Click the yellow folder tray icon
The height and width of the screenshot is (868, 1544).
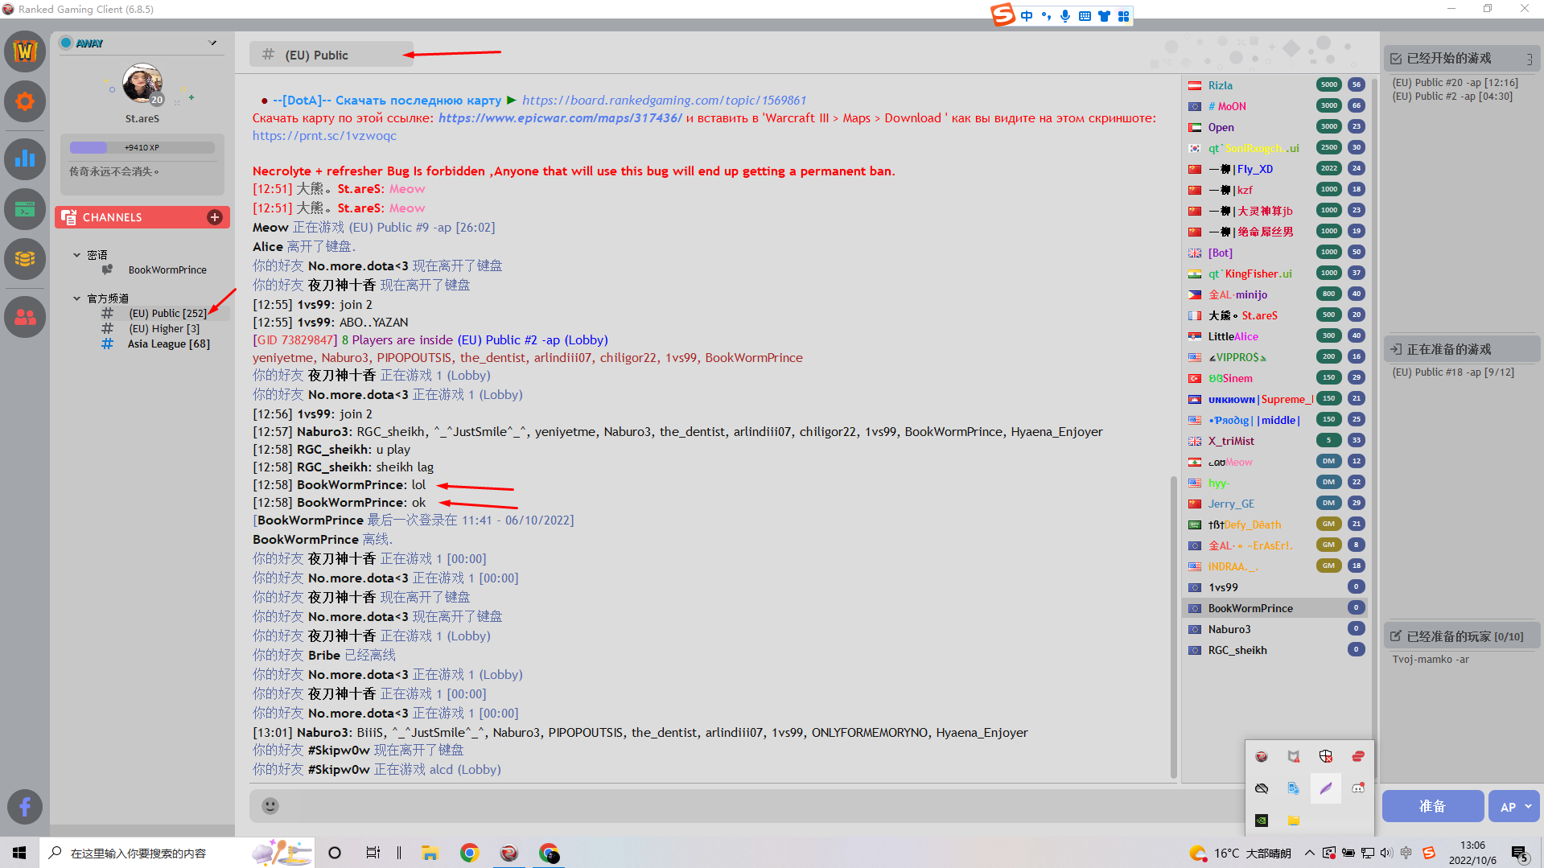1294,821
